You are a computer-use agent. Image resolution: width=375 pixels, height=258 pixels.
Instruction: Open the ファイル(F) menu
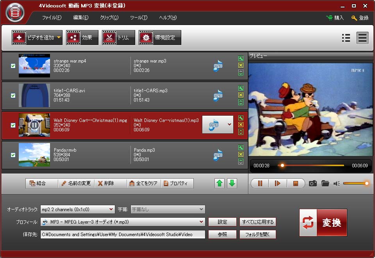[x=52, y=18]
